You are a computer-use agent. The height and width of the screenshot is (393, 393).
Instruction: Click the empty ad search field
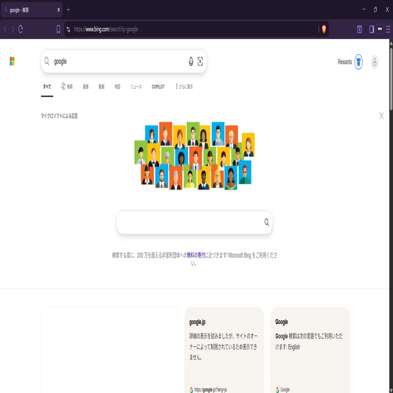pyautogui.click(x=195, y=222)
